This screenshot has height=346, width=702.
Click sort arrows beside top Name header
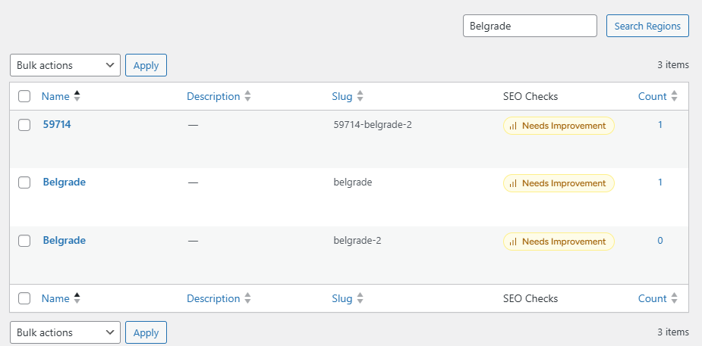tap(77, 96)
